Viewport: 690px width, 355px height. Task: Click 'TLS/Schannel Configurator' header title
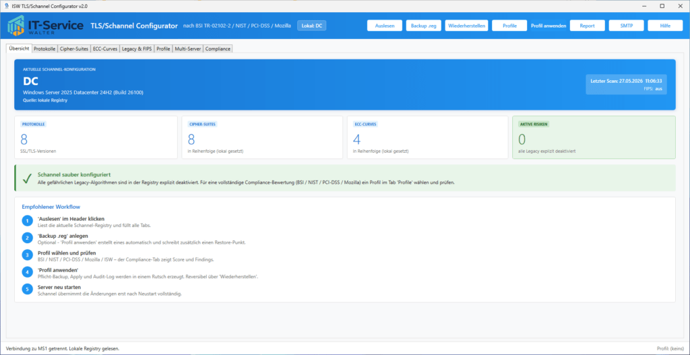[134, 26]
